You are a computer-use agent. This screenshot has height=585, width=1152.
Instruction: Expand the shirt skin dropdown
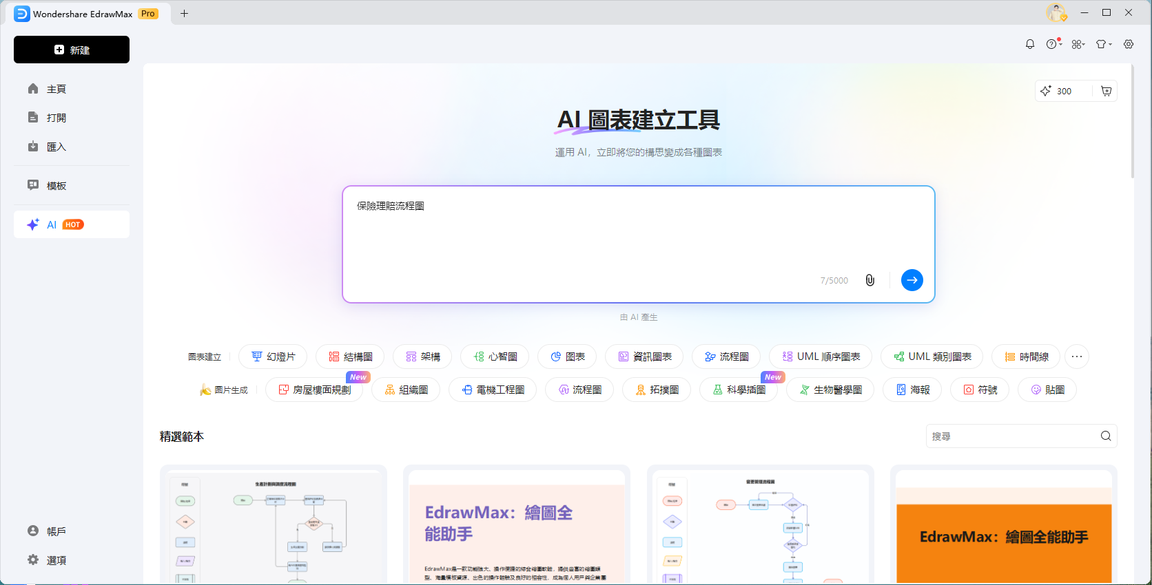(1104, 44)
